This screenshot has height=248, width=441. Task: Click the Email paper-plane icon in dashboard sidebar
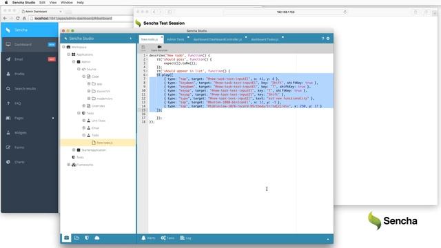coord(8,59)
